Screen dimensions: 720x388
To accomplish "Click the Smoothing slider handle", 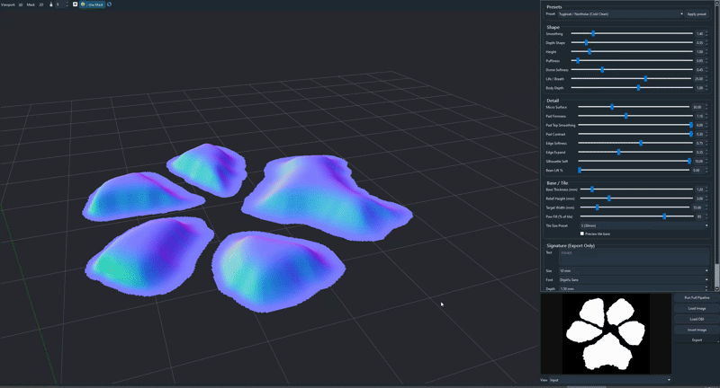I will (593, 33).
